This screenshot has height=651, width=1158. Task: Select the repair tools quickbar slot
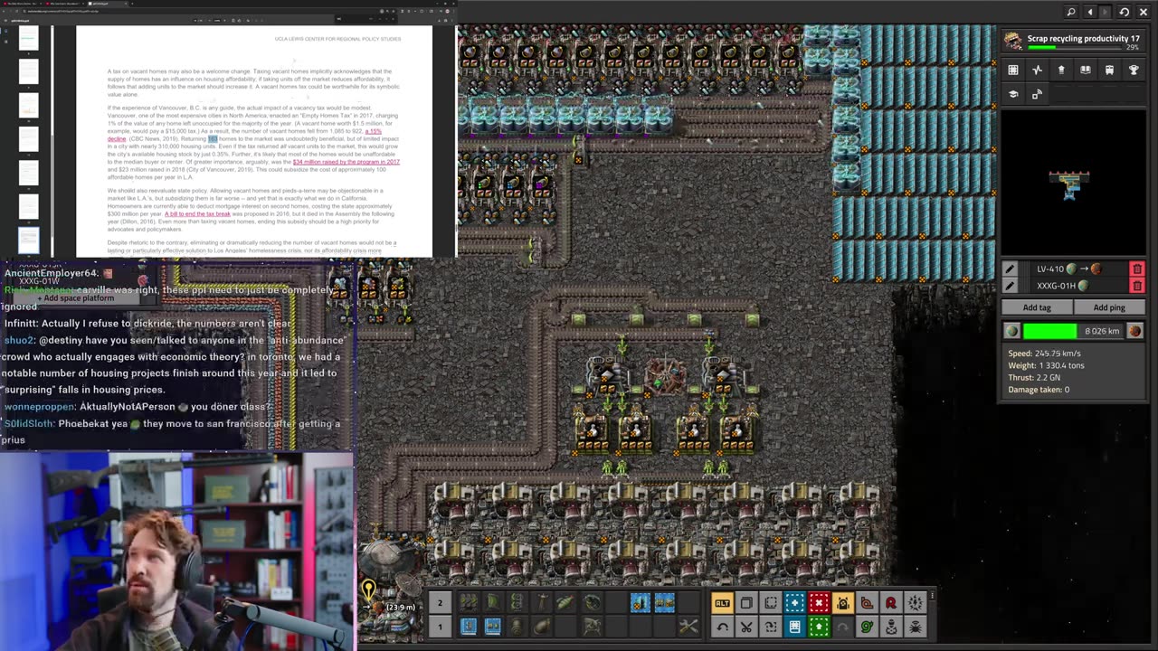pos(688,626)
